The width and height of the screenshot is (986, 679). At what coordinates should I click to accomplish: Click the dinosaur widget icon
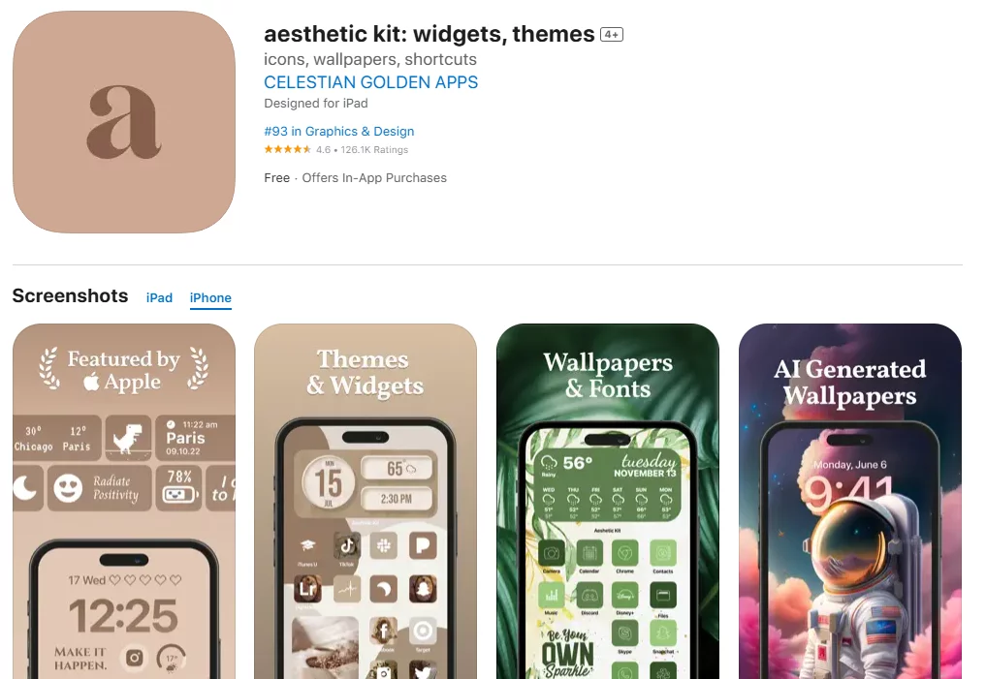(128, 437)
